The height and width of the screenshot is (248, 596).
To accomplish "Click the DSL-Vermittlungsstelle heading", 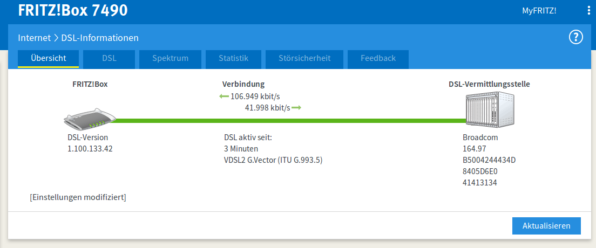I will click(489, 84).
